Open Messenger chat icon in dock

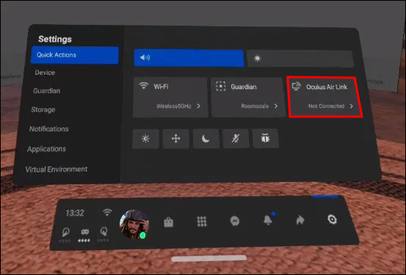(x=235, y=221)
